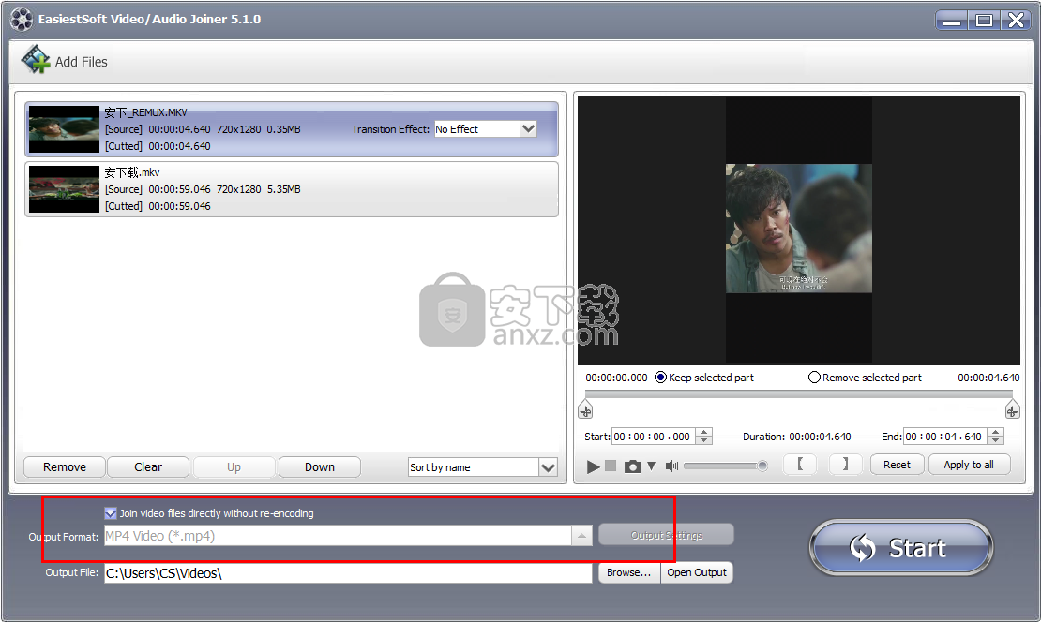This screenshot has width=1041, height=622.
Task: Maximize the Video/Audio Joiner window
Action: (x=984, y=21)
